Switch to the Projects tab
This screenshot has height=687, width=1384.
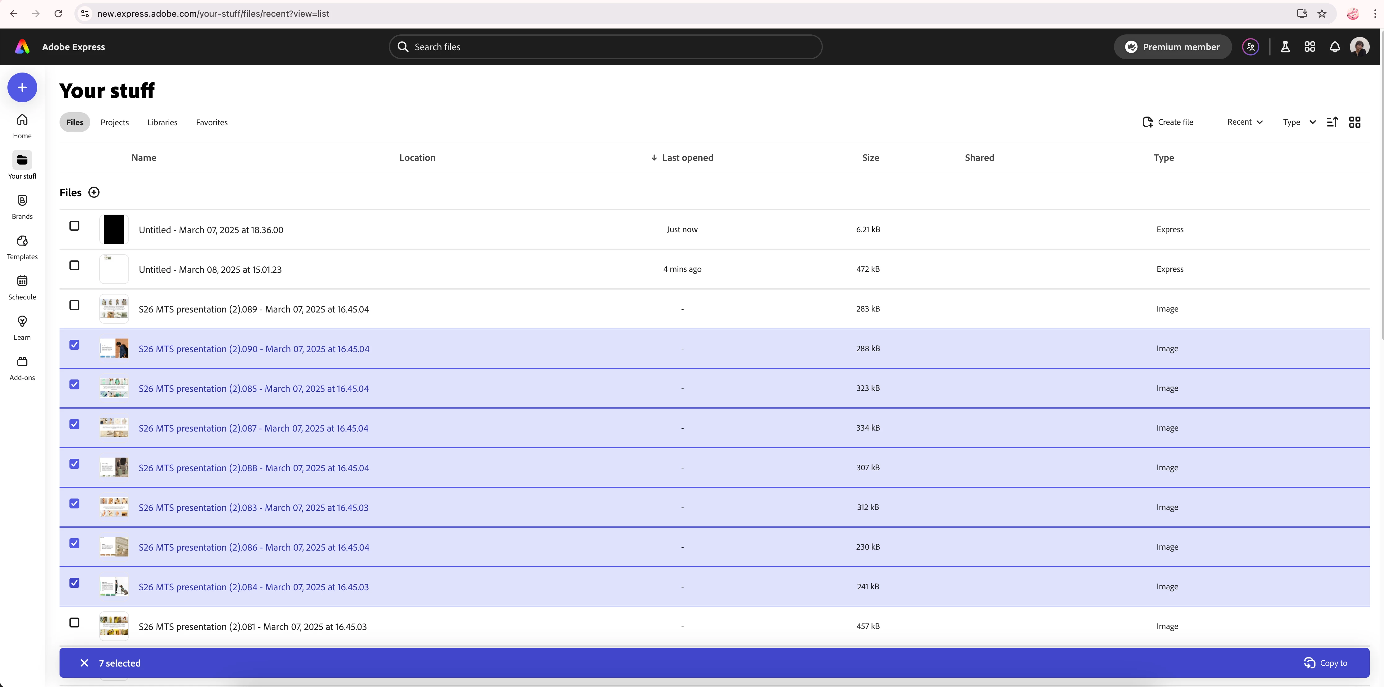(114, 122)
